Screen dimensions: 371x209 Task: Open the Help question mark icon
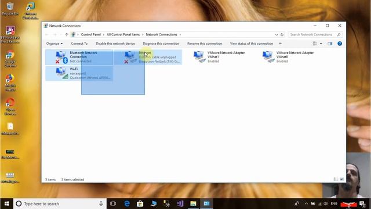[340, 44]
